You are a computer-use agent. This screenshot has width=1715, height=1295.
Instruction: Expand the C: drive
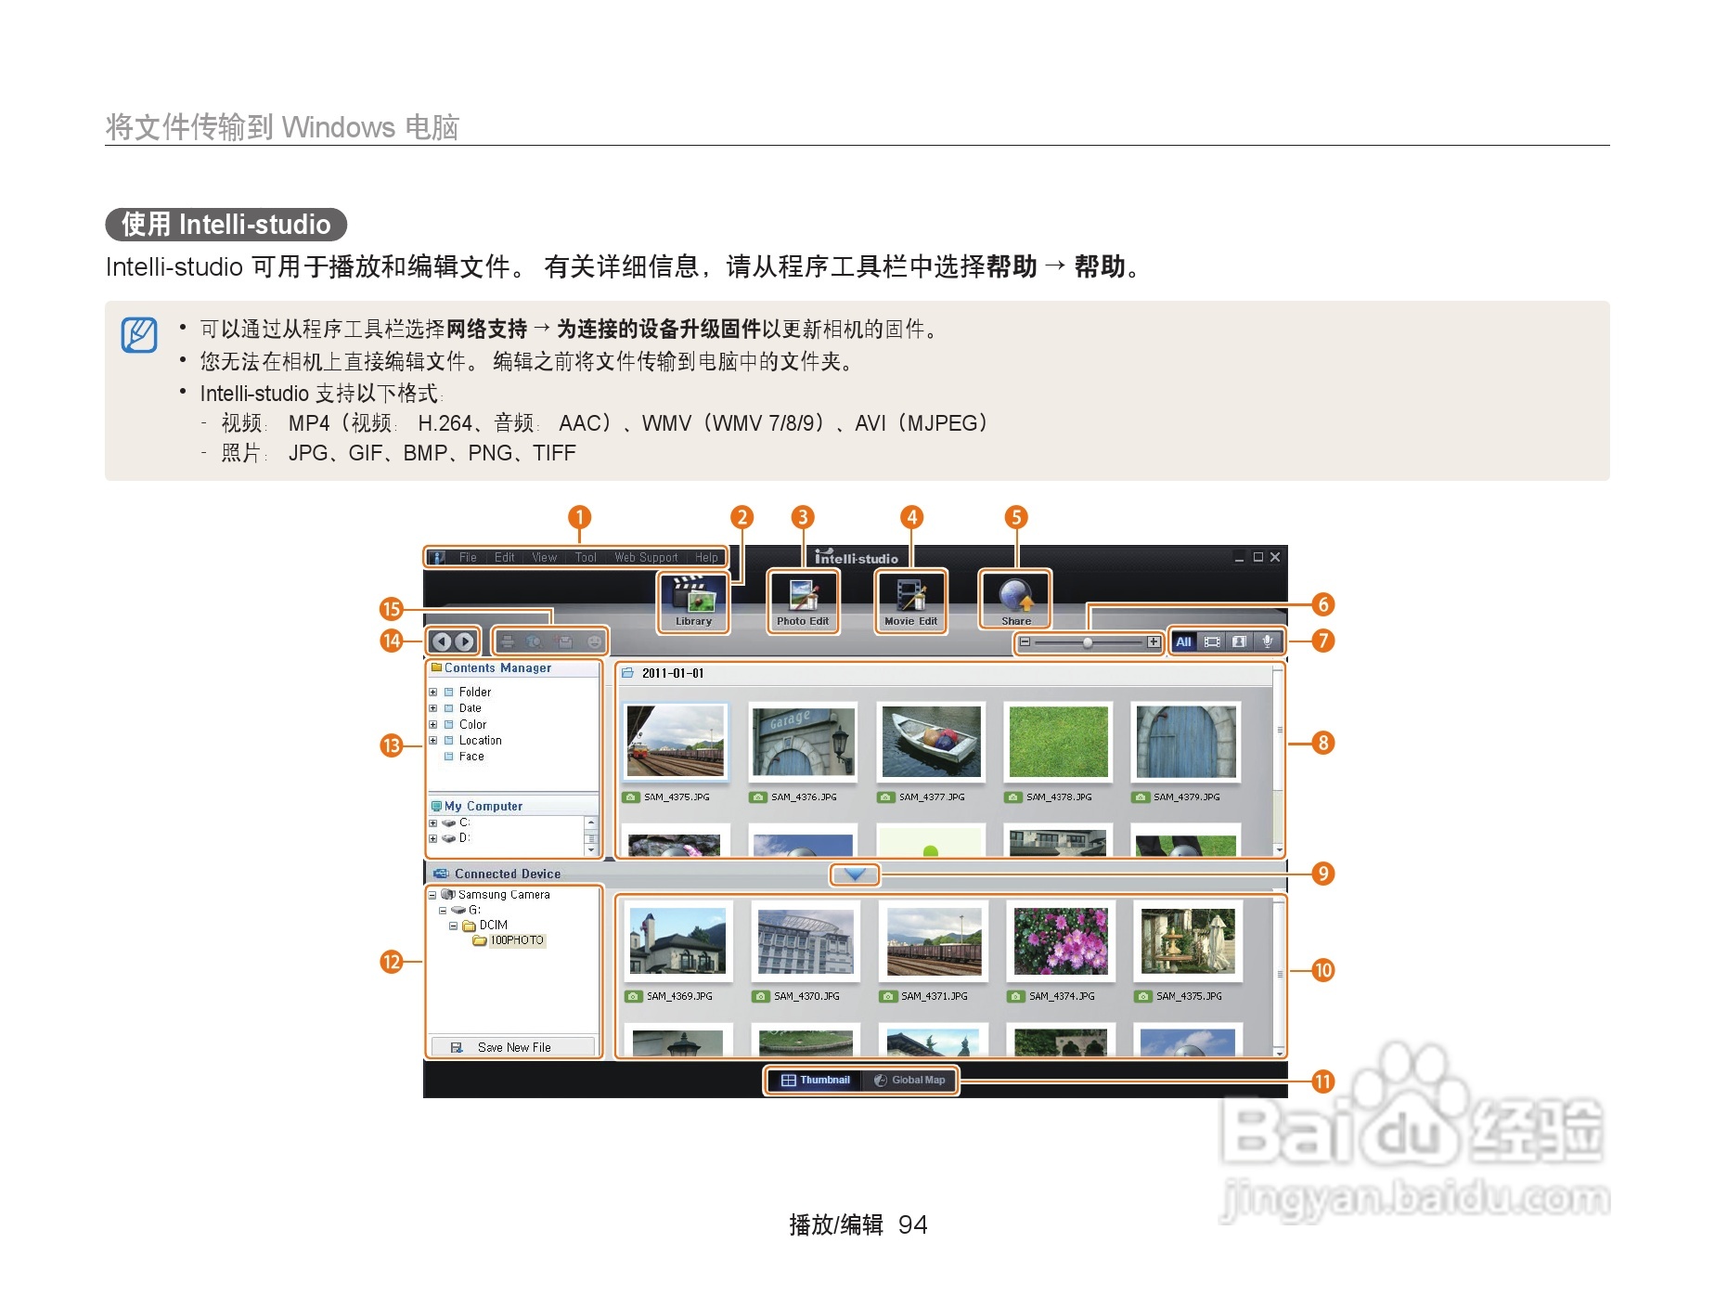[432, 823]
